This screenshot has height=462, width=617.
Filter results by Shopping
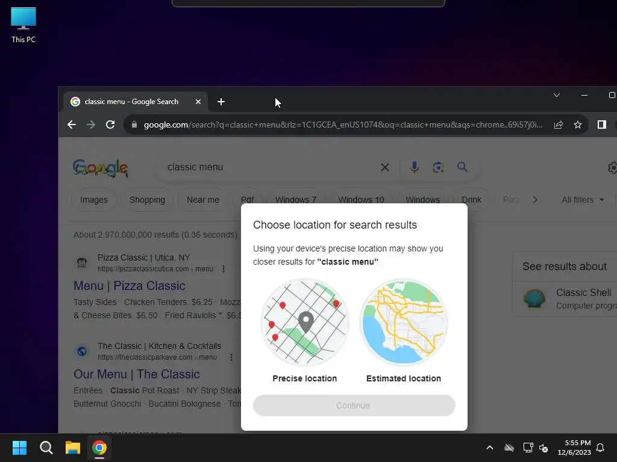click(x=147, y=200)
